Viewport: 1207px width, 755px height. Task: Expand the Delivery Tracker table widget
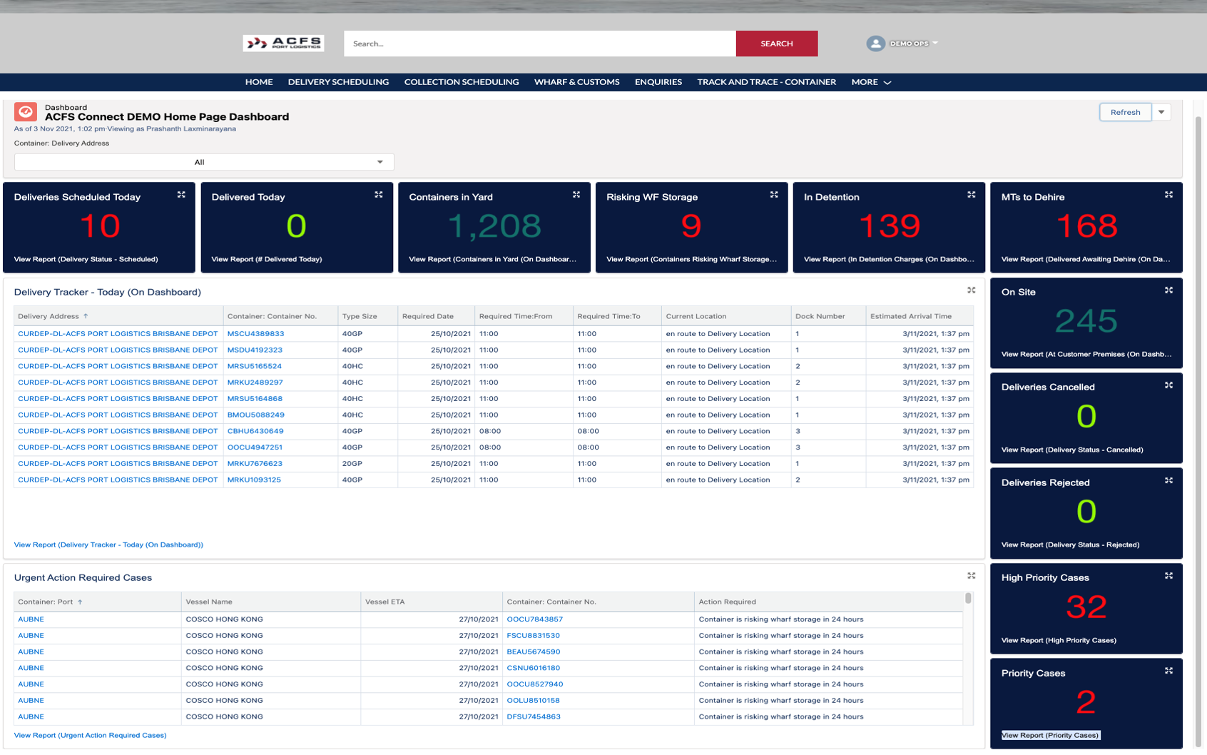tap(971, 290)
